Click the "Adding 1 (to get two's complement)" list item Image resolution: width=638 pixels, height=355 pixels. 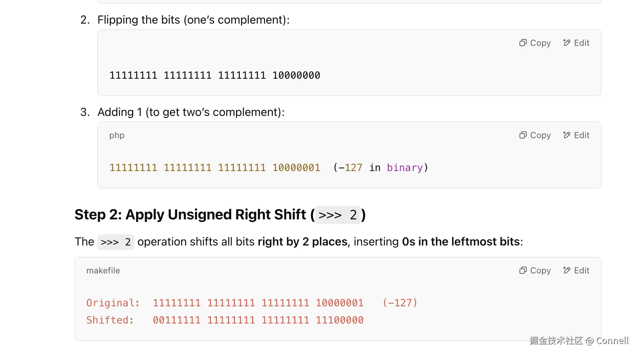[191, 112]
